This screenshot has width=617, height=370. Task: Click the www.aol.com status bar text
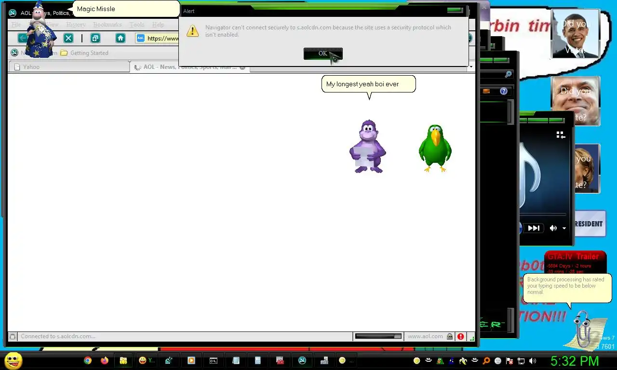pyautogui.click(x=425, y=337)
